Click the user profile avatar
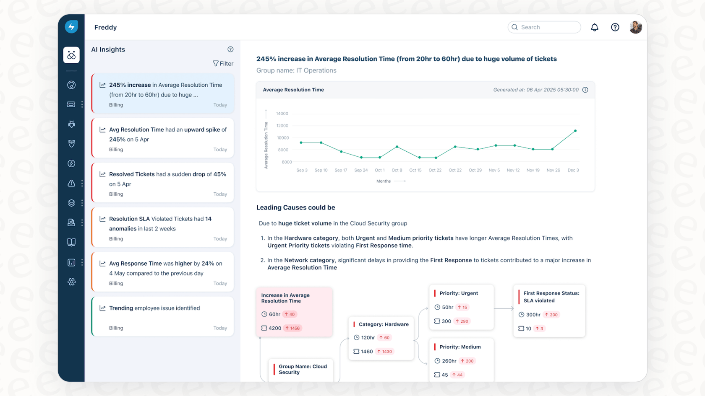The width and height of the screenshot is (705, 396). click(x=636, y=27)
